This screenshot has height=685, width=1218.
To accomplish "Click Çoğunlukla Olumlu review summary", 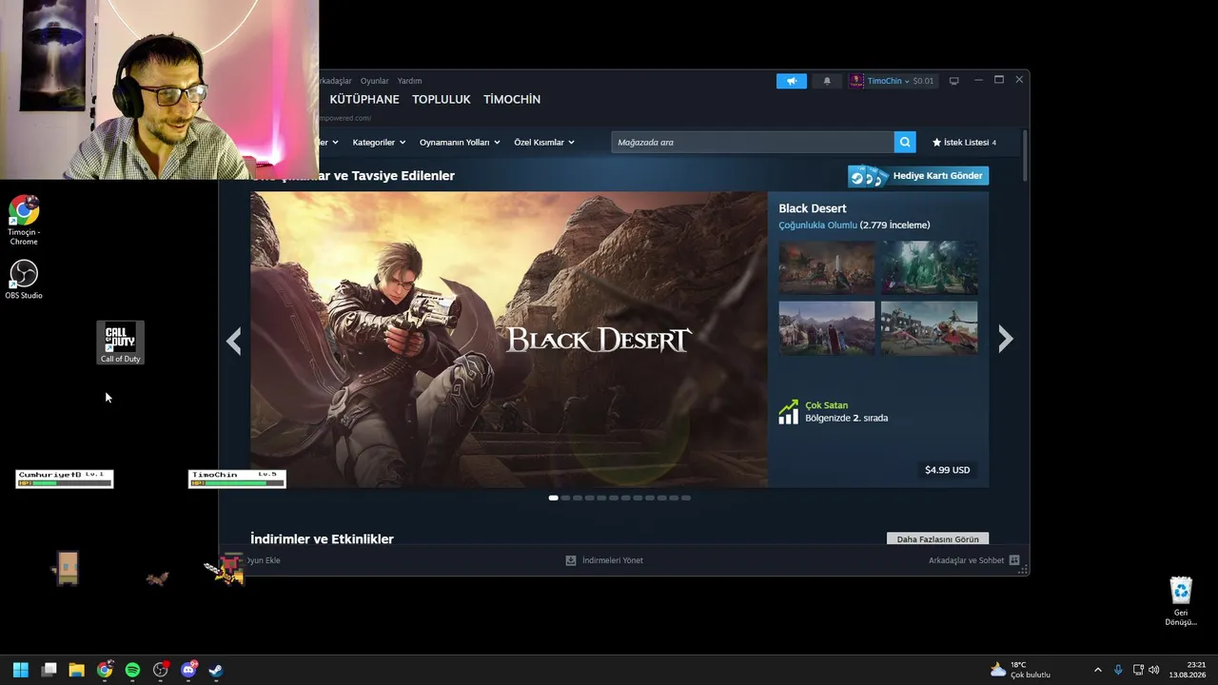I will 818,225.
